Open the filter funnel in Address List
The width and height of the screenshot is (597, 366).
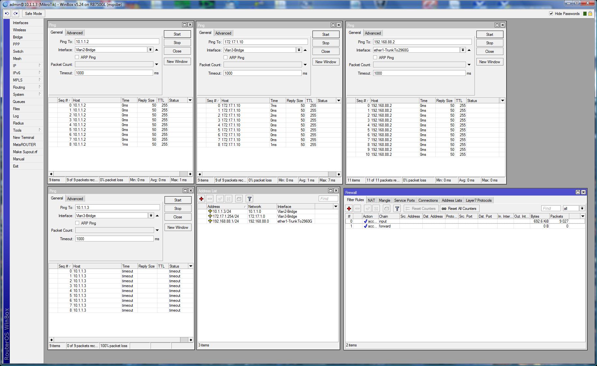249,198
